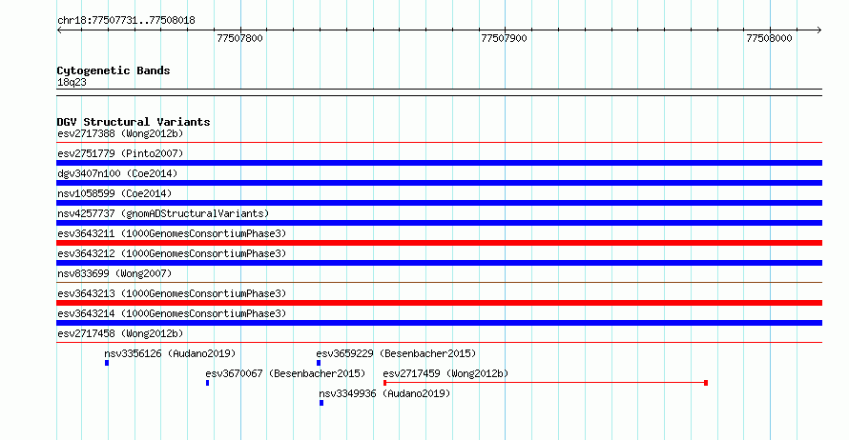Image resolution: width=849 pixels, height=440 pixels.
Task: Select the 18q23 band label
Action: click(x=72, y=82)
